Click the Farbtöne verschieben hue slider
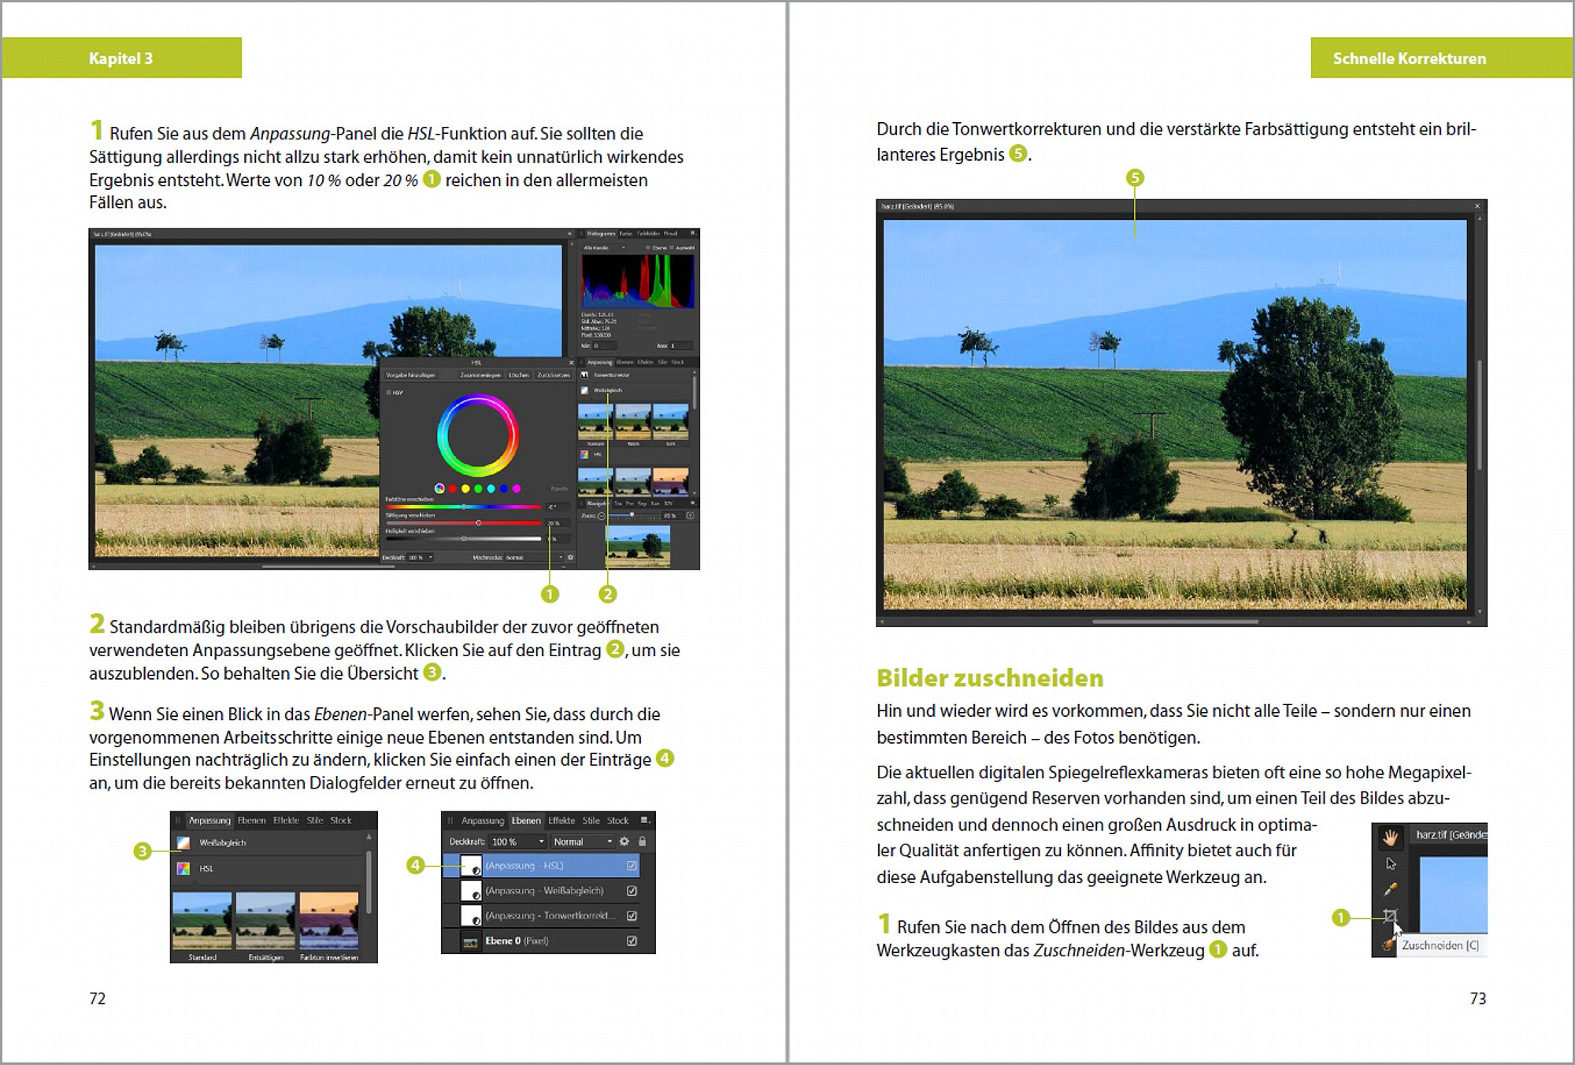Viewport: 1575px width, 1065px height. [464, 507]
